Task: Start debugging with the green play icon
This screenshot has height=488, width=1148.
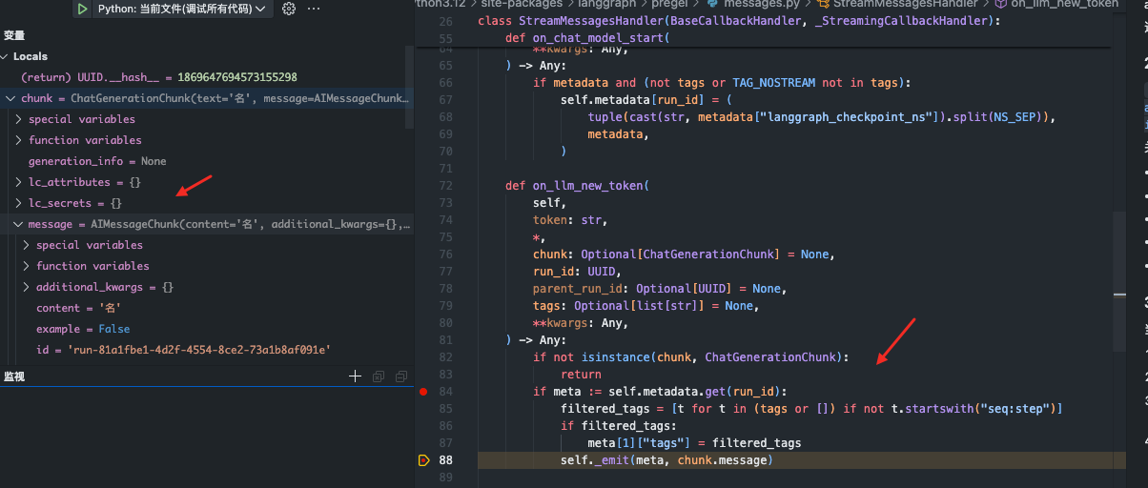Action: [x=83, y=9]
